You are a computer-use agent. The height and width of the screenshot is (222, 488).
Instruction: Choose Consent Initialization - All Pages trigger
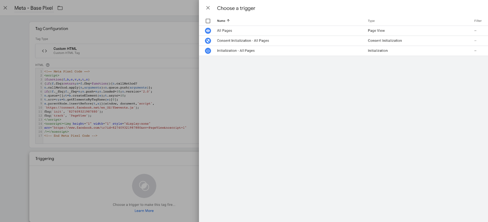[x=243, y=41]
